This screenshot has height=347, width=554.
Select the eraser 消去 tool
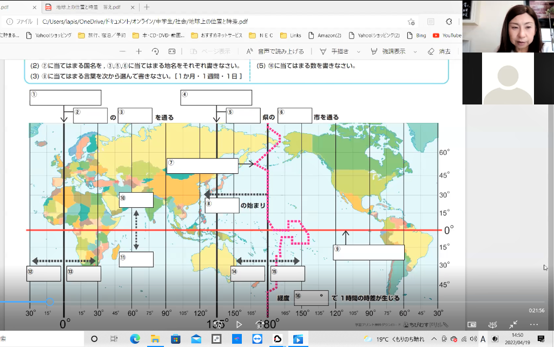(439, 51)
